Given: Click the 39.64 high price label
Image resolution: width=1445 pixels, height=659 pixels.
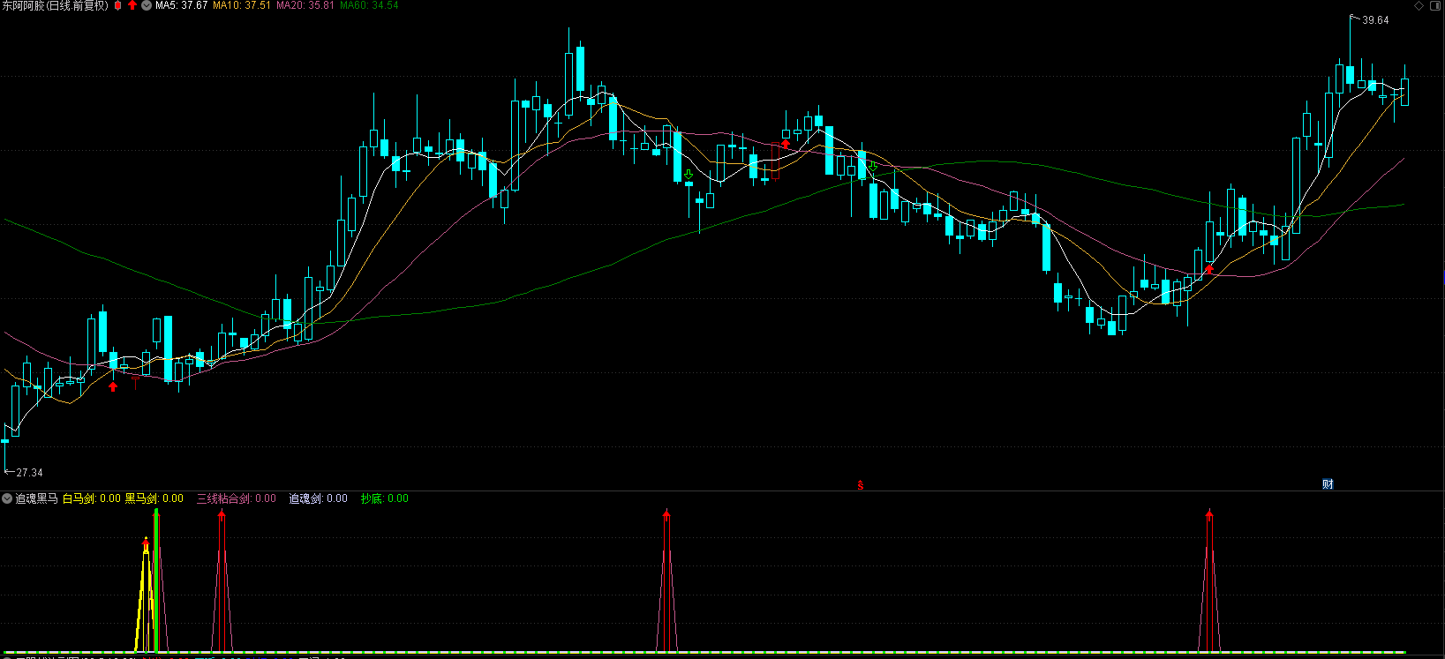Looking at the screenshot, I should pos(1375,20).
